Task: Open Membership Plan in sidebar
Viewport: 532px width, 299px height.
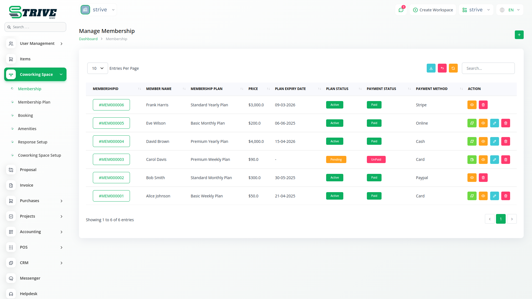Action: point(34,102)
